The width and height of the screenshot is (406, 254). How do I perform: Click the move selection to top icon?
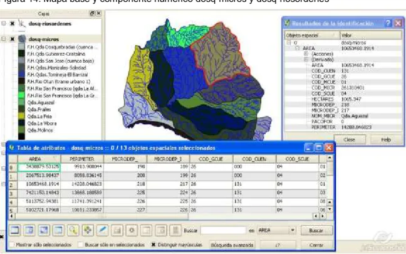29,230
